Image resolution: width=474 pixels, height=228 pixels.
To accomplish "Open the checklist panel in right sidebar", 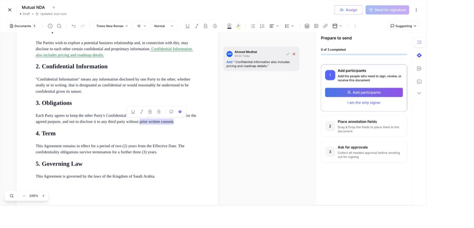I will [419, 42].
